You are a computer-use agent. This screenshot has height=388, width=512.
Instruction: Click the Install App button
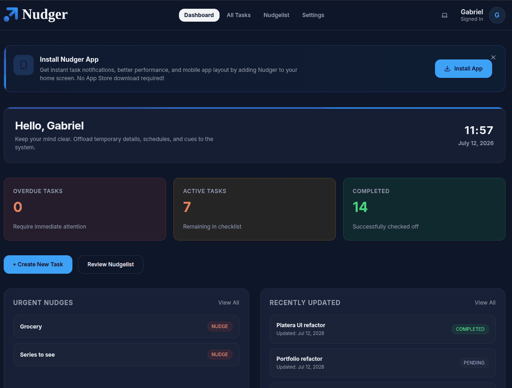point(464,69)
